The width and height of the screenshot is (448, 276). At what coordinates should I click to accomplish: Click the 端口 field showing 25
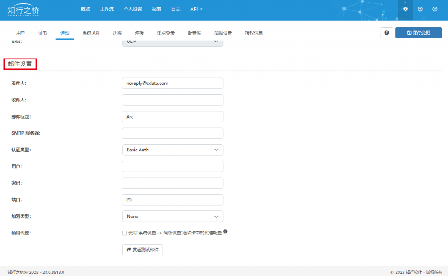[x=172, y=200]
